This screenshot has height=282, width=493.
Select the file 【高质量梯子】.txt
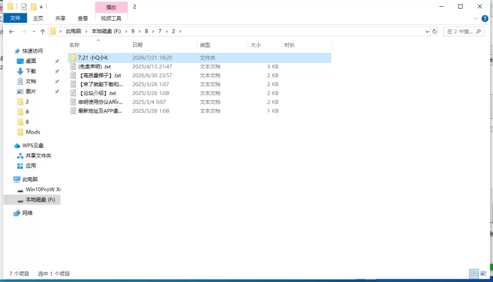point(199,75)
